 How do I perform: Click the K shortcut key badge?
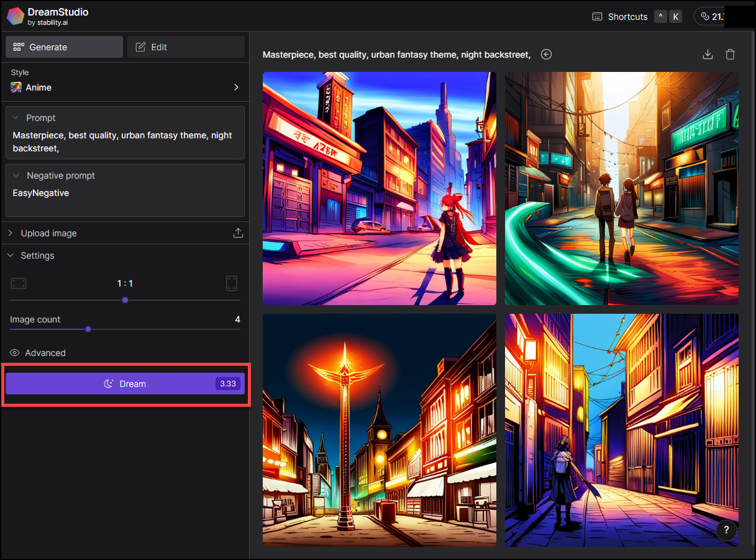675,17
